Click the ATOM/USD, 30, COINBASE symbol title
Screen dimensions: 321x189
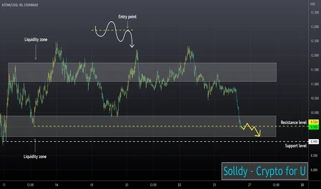tap(20, 5)
